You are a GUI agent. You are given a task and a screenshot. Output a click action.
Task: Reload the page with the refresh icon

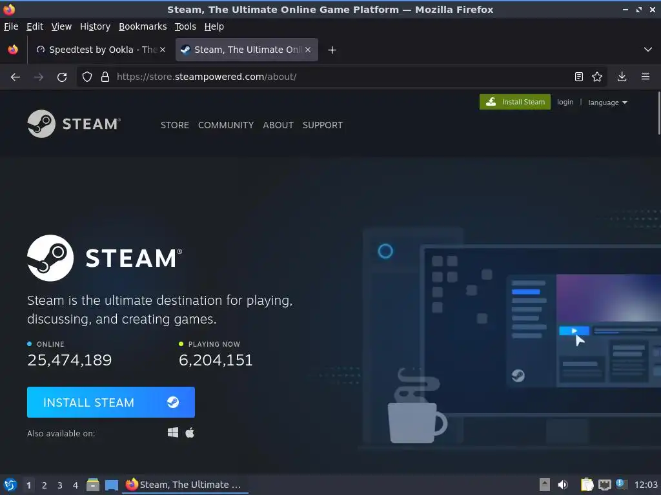click(x=62, y=77)
